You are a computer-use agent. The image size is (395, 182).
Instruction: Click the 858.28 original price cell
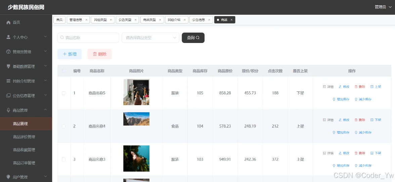tap(225, 93)
